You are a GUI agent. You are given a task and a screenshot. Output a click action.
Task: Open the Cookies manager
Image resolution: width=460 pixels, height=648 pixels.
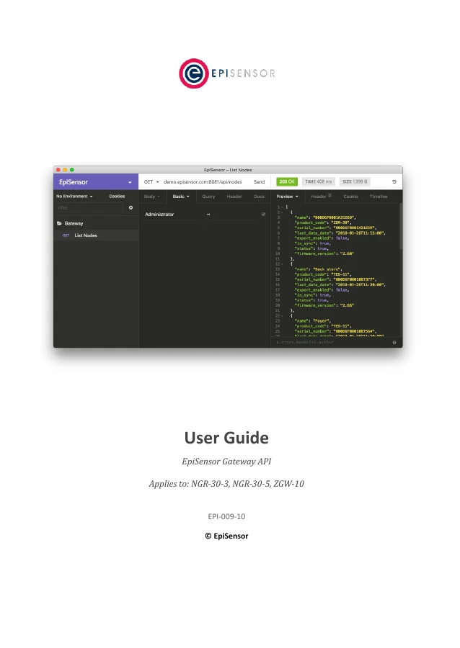pyautogui.click(x=117, y=197)
